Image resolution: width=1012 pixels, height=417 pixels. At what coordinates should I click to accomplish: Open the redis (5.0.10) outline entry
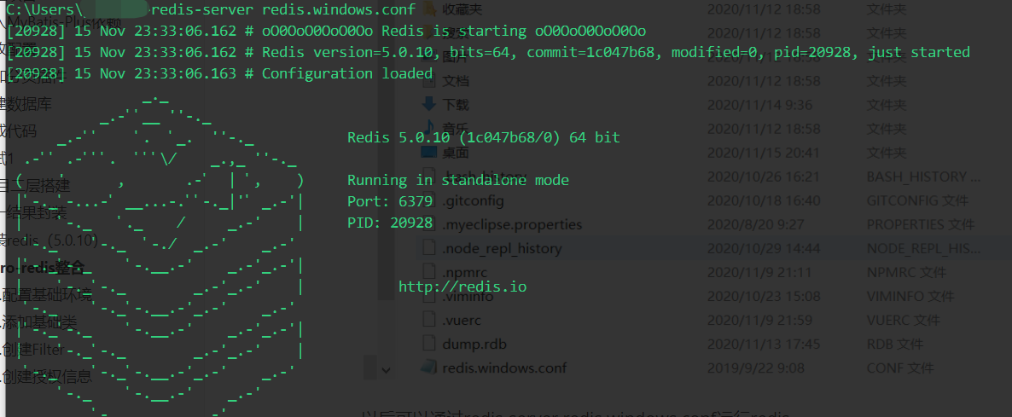(x=49, y=240)
